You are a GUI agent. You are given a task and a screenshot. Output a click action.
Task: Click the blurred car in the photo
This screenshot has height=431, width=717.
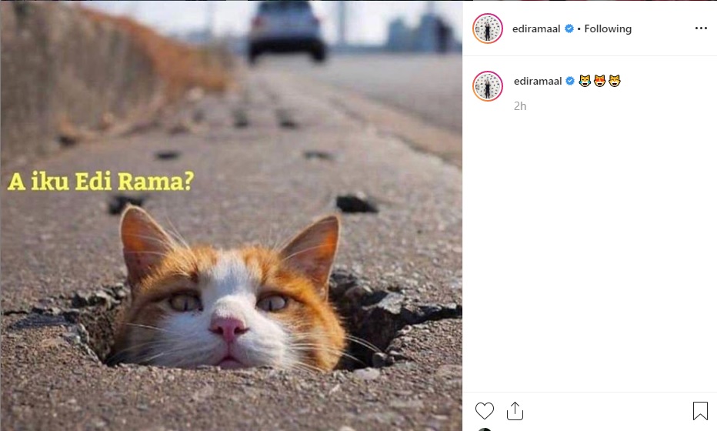(287, 31)
